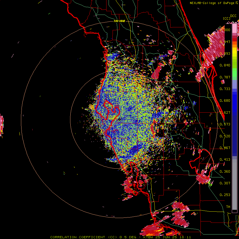Viewport: 239px width, 239px height.
Task: Click the 0.520 legend value
Action: [x=225, y=136]
